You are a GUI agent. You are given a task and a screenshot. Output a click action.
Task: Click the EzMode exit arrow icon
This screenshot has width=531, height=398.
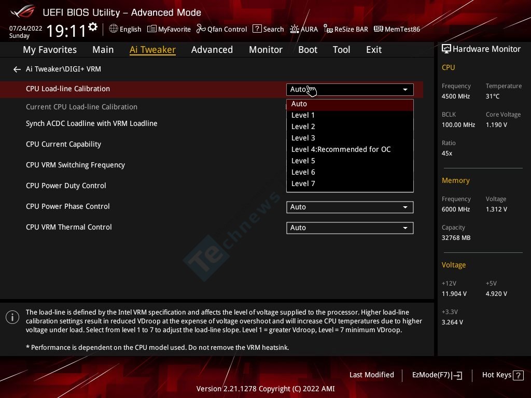(x=457, y=375)
